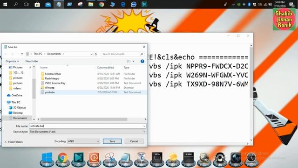298x168 pixels.
Task: Open the Change your view dropdown
Action: coord(133,61)
